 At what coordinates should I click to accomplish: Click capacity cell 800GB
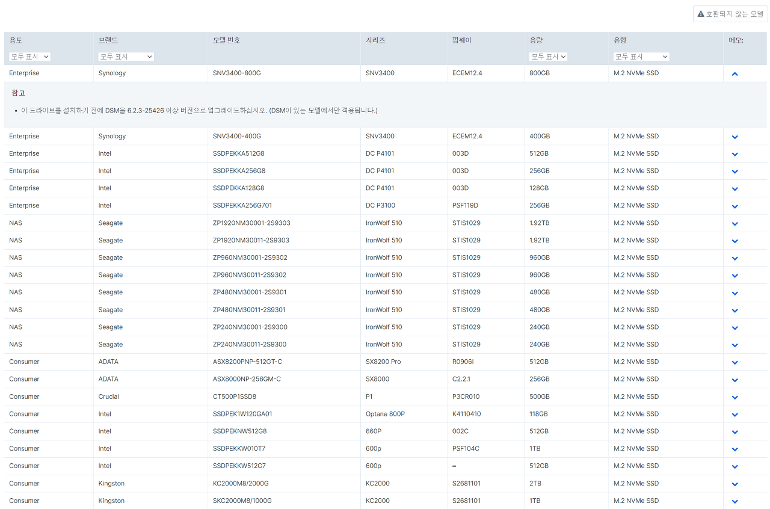(539, 73)
